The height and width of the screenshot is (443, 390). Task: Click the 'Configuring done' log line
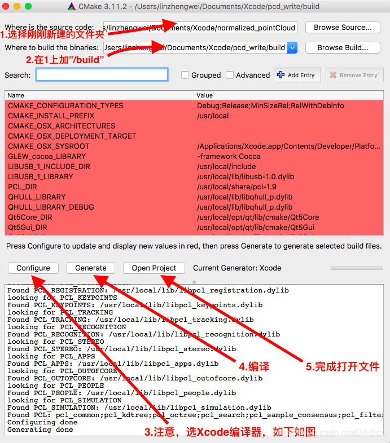tap(42, 422)
